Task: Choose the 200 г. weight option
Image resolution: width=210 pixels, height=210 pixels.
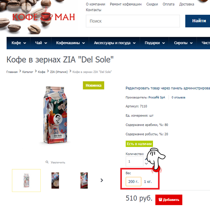Action: click(134, 182)
